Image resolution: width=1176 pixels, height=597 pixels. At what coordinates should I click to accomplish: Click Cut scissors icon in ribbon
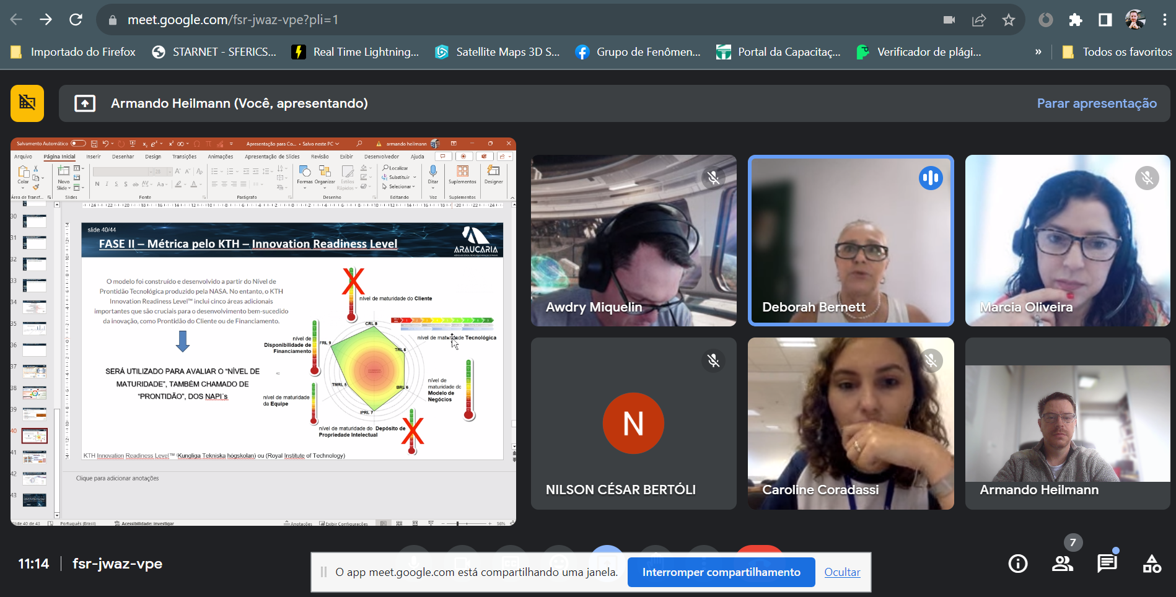[x=36, y=168]
